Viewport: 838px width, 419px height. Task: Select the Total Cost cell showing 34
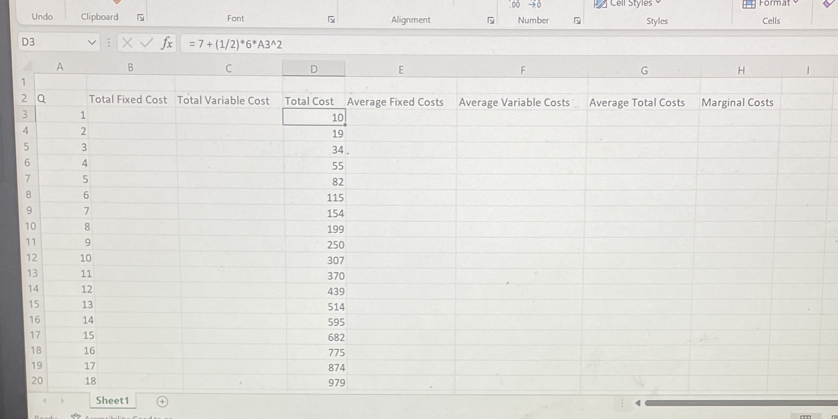(315, 150)
